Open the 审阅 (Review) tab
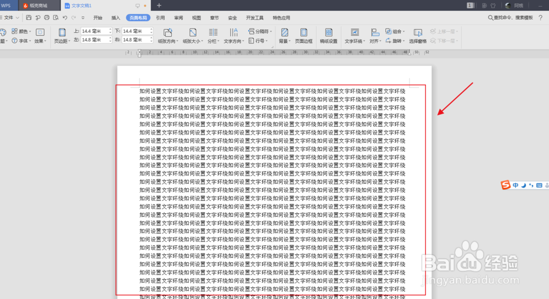The width and height of the screenshot is (549, 299). [x=178, y=18]
